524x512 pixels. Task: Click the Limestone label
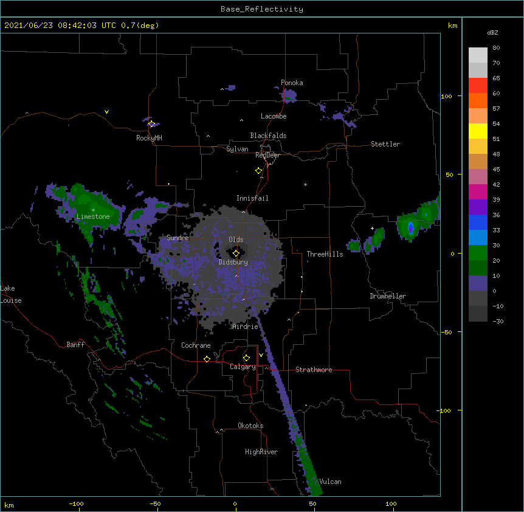[93, 216]
